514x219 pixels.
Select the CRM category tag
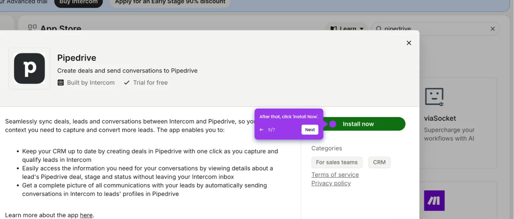tap(379, 162)
